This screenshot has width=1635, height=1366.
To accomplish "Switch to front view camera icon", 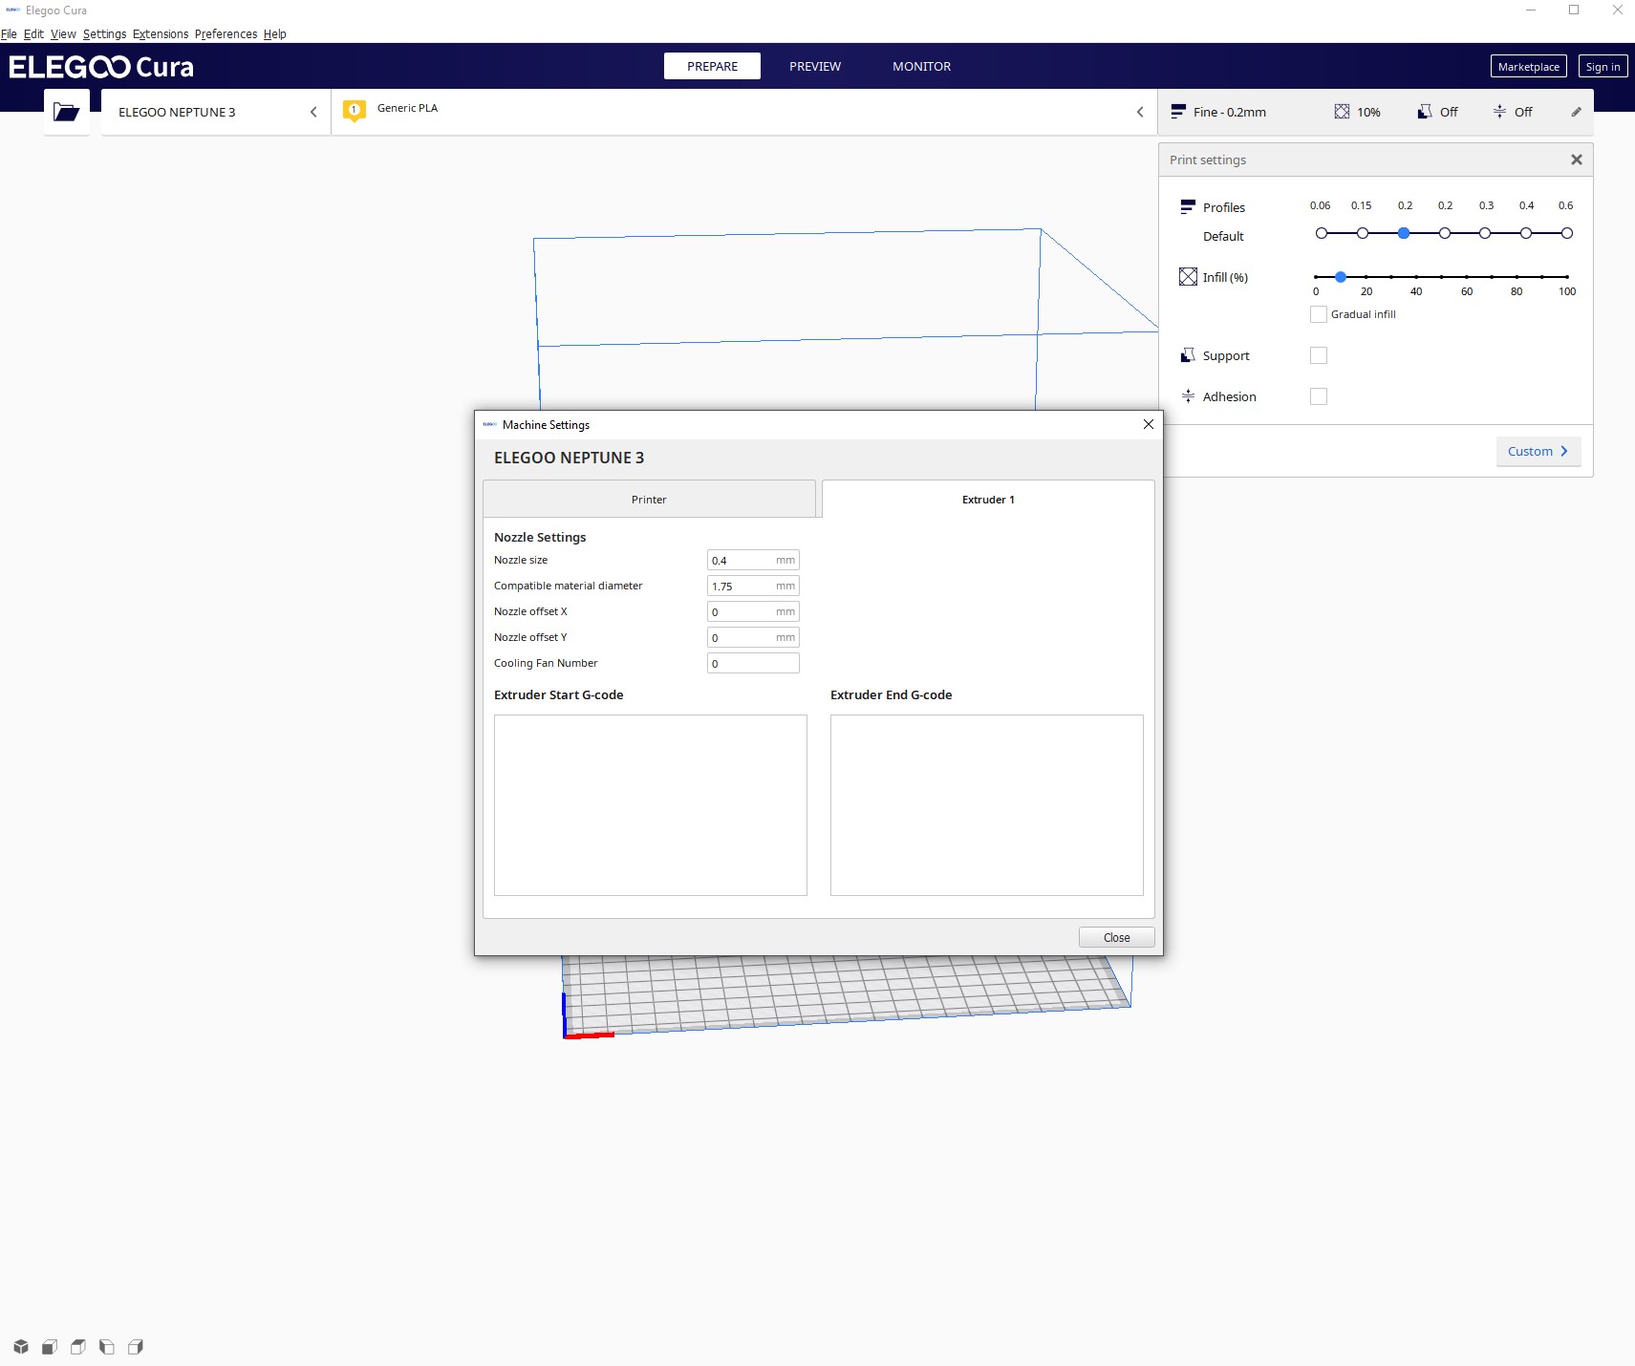I will pos(50,1347).
